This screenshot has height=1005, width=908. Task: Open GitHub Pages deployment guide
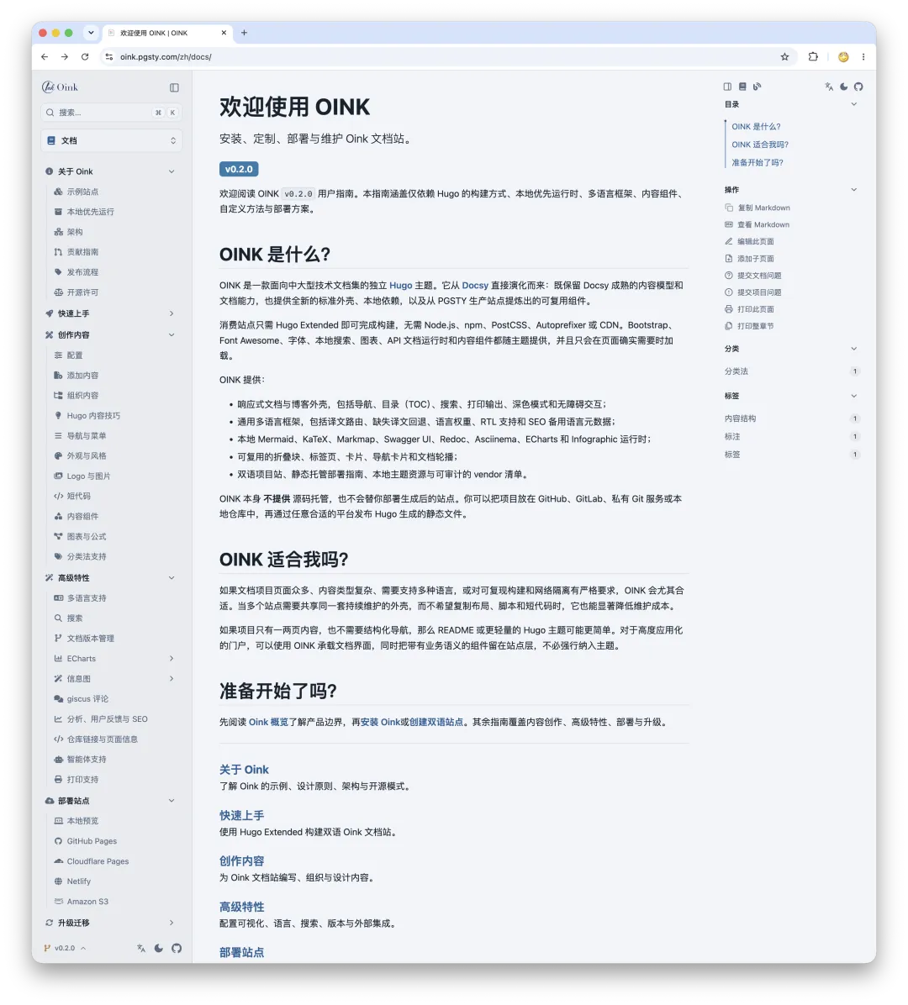[x=92, y=841]
